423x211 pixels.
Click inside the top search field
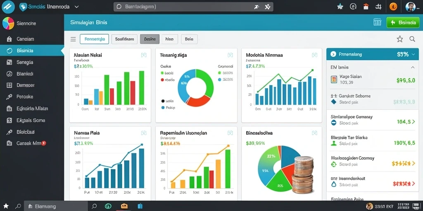click(193, 7)
